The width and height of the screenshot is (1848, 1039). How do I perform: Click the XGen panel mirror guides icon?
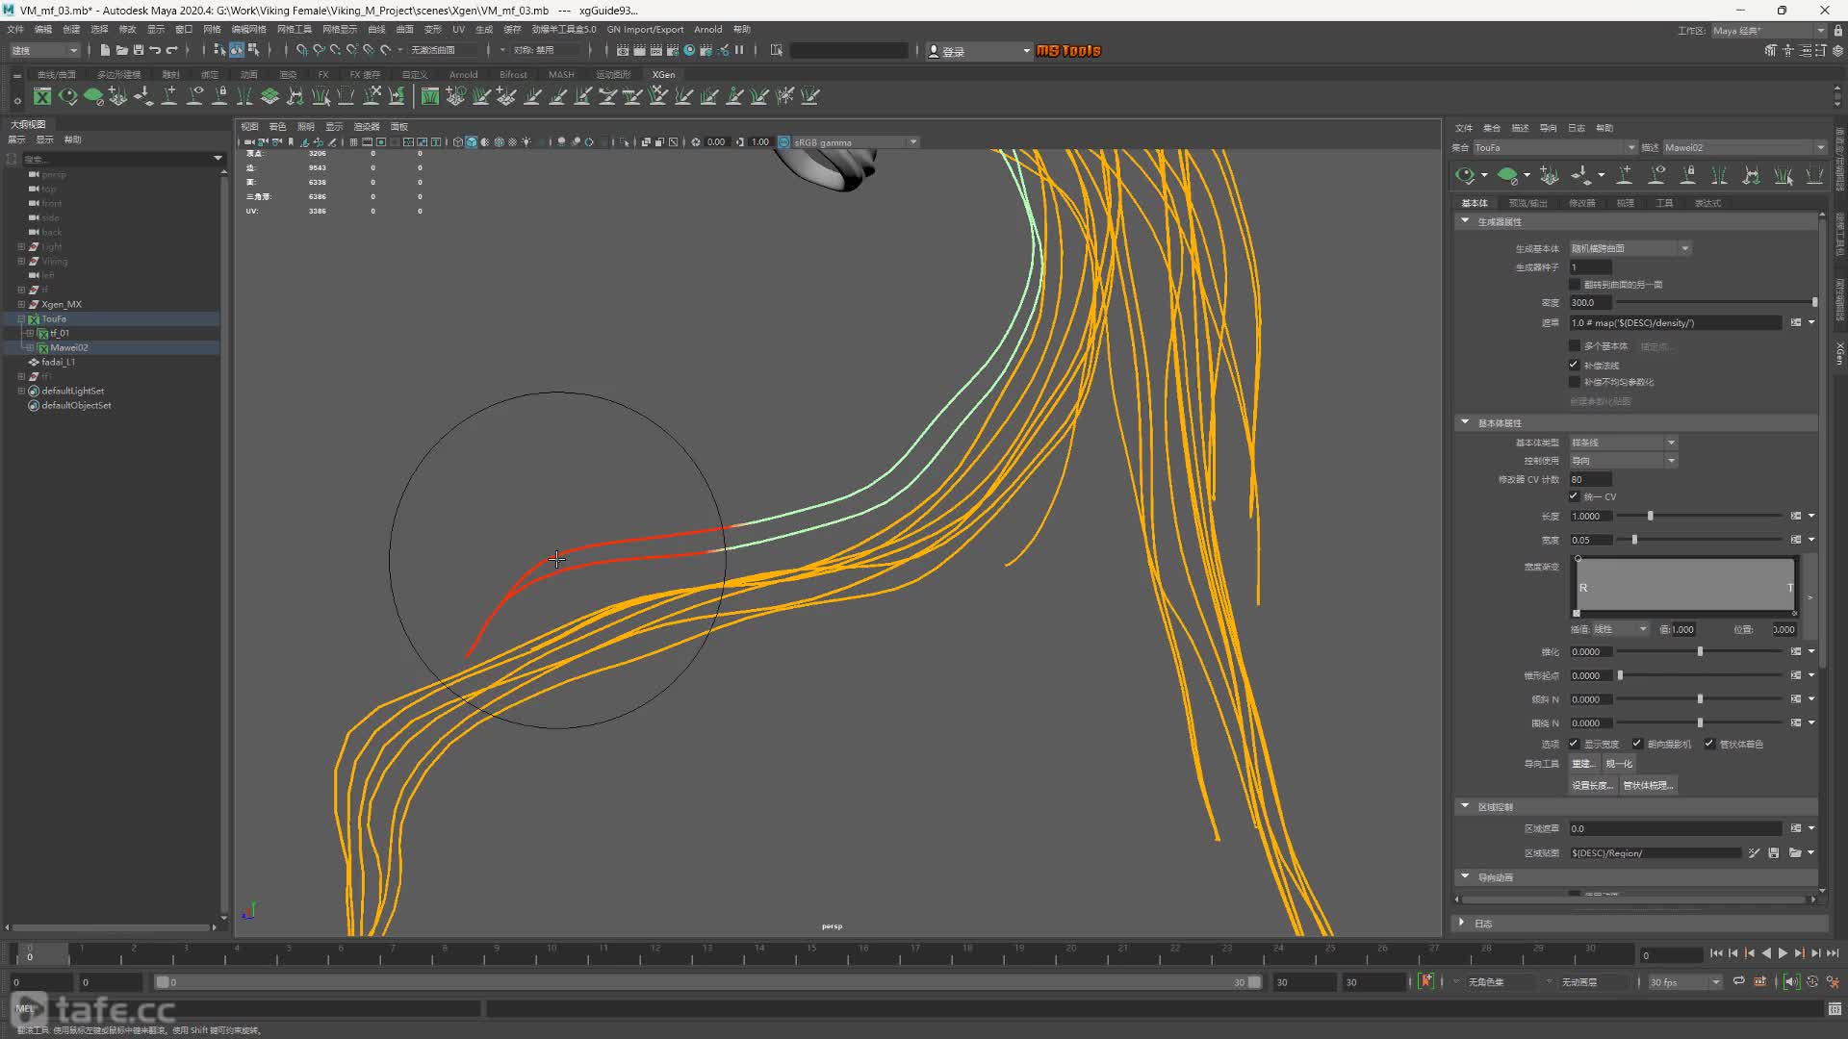(1751, 175)
